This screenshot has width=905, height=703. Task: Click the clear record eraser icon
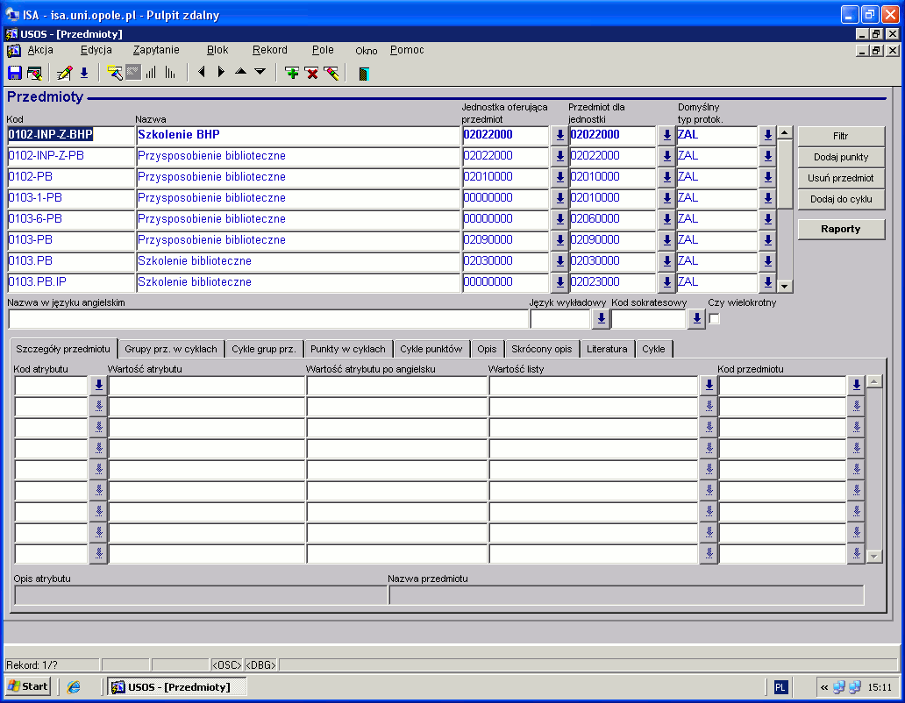coord(331,74)
